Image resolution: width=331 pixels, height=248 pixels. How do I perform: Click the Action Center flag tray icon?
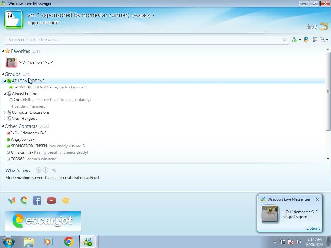(x=291, y=242)
